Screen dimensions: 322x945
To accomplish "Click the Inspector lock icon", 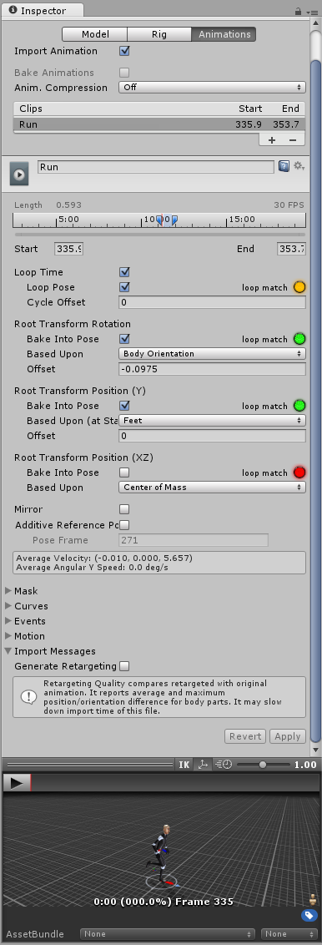I will click(x=298, y=12).
